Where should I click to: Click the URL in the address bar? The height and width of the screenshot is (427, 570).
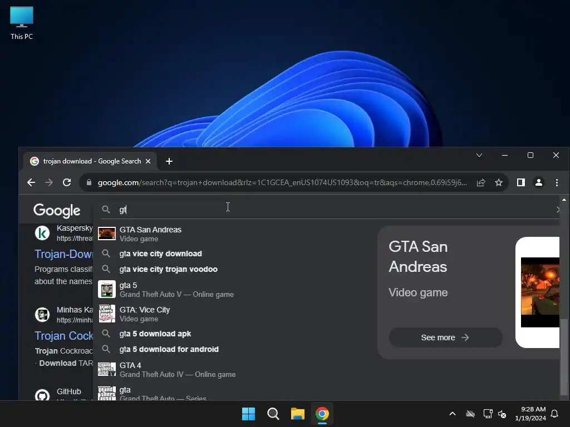[x=282, y=182]
